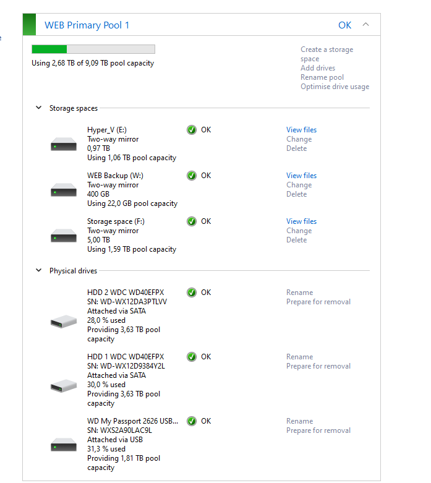431x483 pixels.
Task: Click the 'Hyper_V (E:)' name
Action: point(107,130)
